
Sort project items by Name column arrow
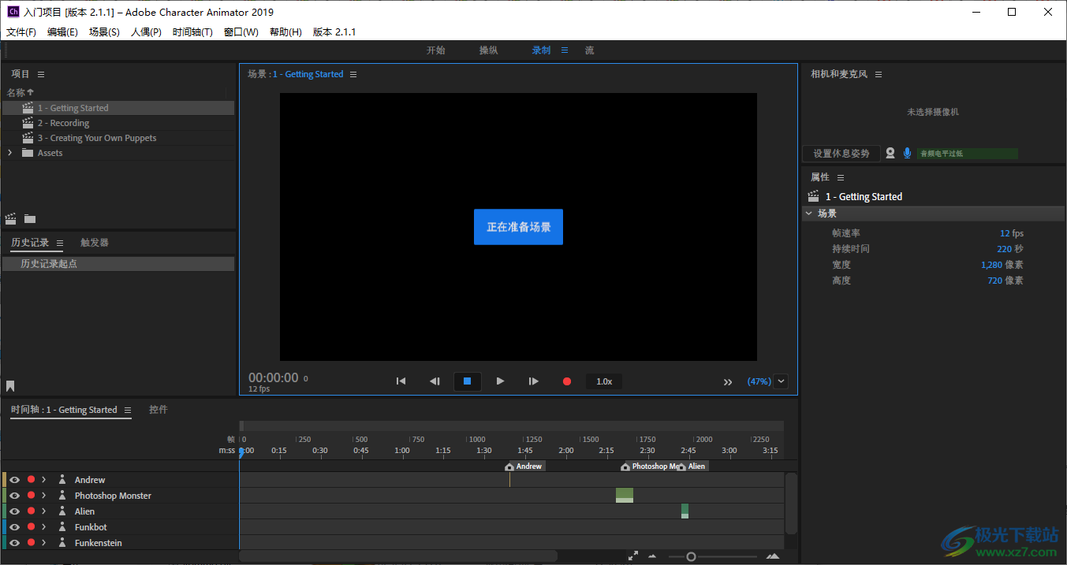[x=31, y=92]
